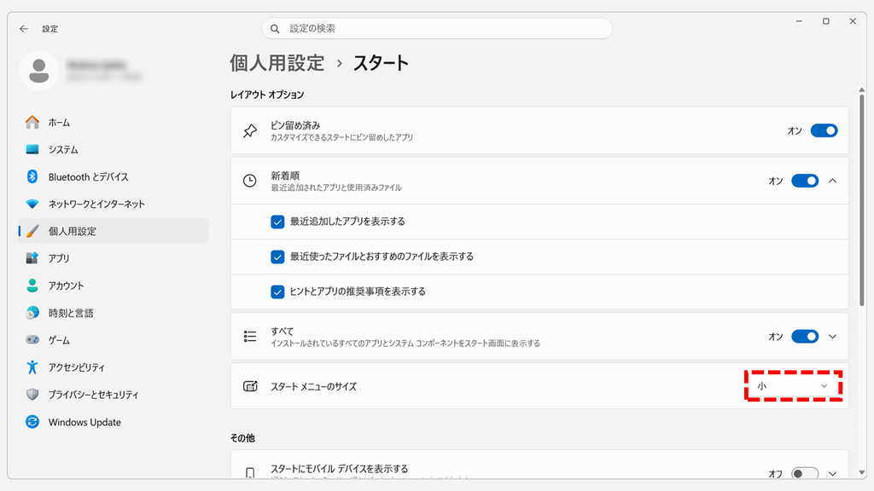874x491 pixels.
Task: Click the blurred account name
Action: coord(96,65)
